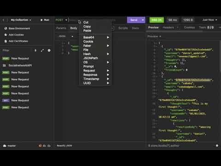The height and width of the screenshot is (166, 221).
Task: Click the orange git changes icon in status bar
Action: pos(40,146)
